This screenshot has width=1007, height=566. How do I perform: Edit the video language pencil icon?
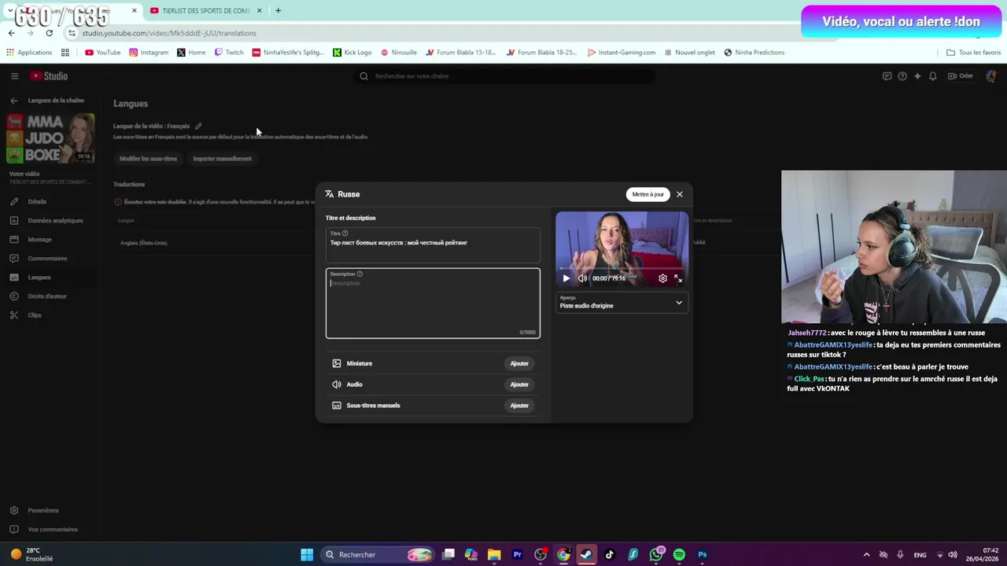[198, 126]
